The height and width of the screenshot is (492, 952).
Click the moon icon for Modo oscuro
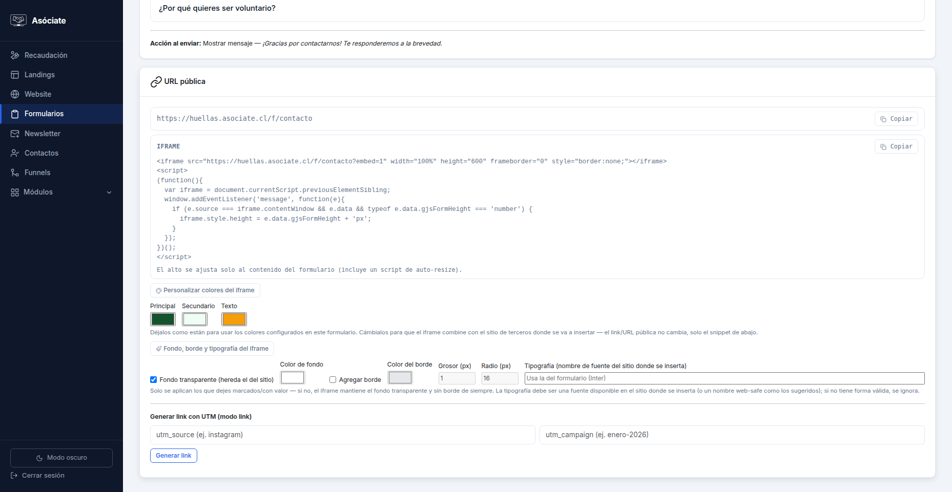click(x=39, y=458)
